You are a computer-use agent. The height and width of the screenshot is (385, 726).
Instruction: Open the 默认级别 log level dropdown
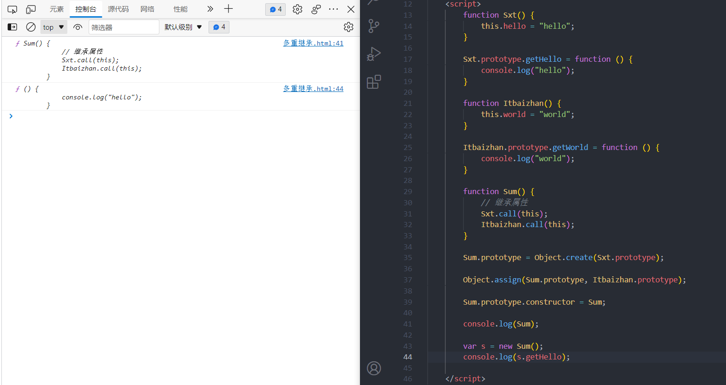(x=183, y=27)
